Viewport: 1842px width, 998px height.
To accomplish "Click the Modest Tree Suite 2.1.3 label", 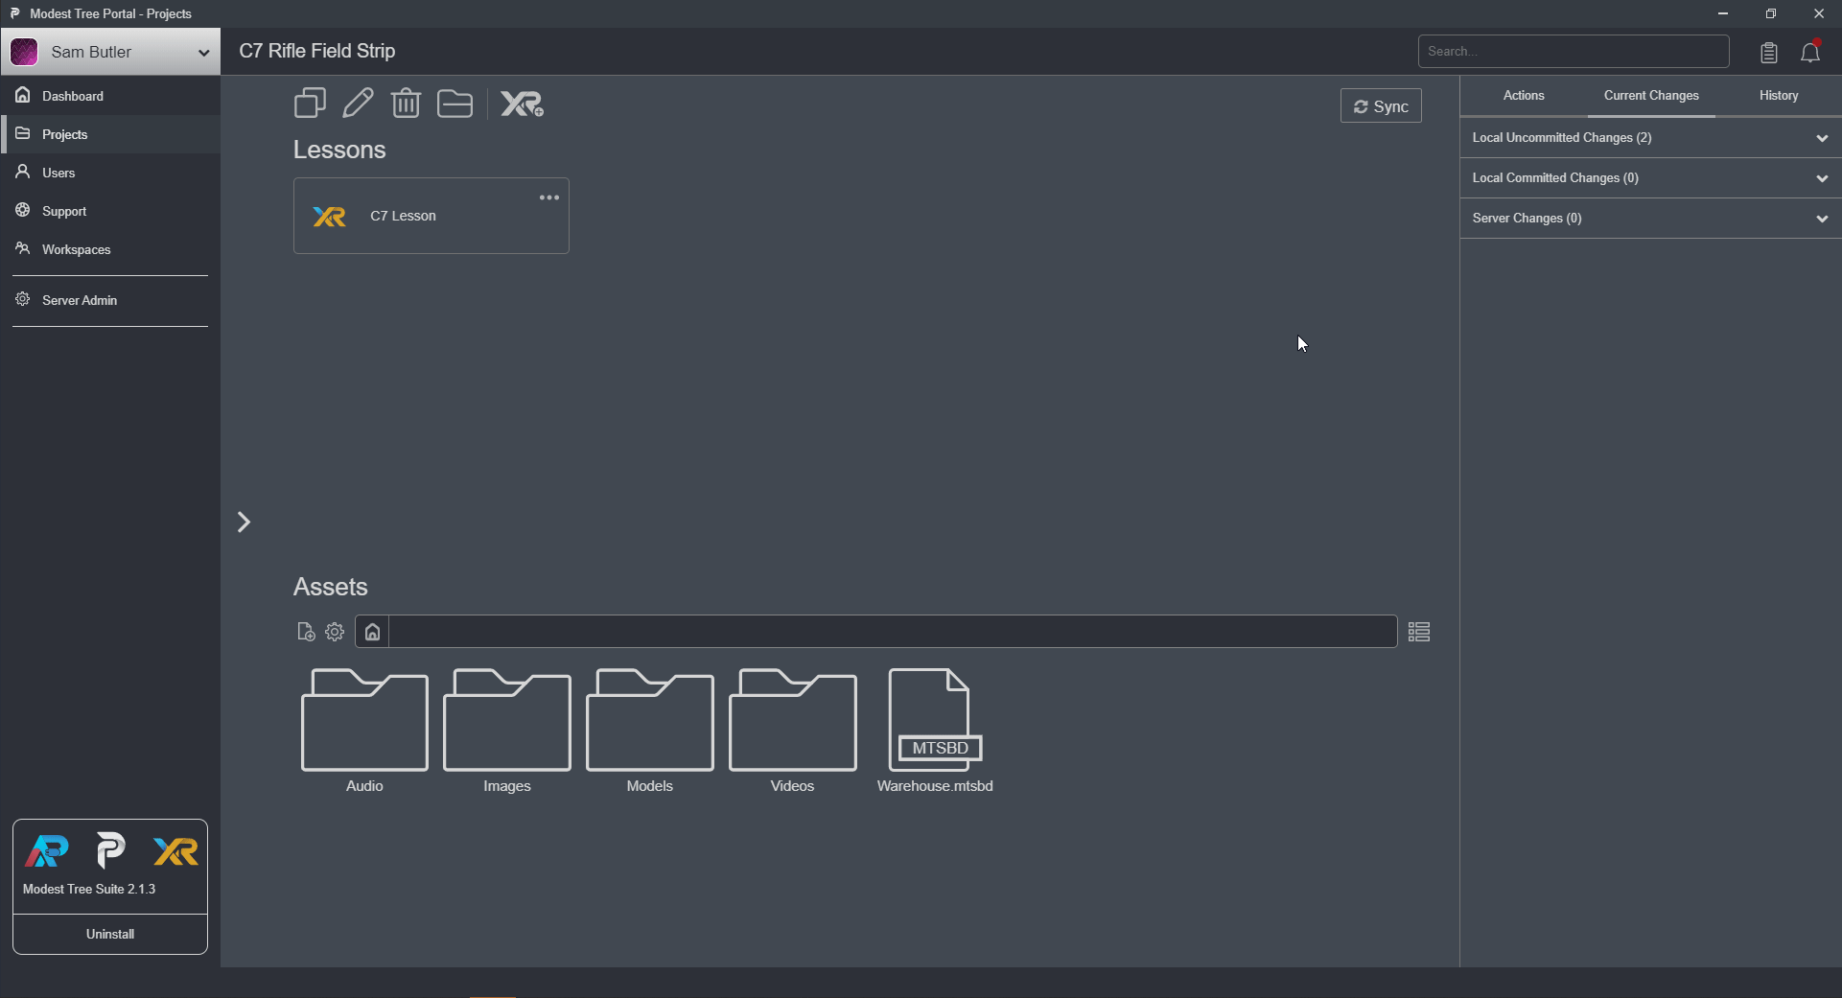I will point(89,890).
